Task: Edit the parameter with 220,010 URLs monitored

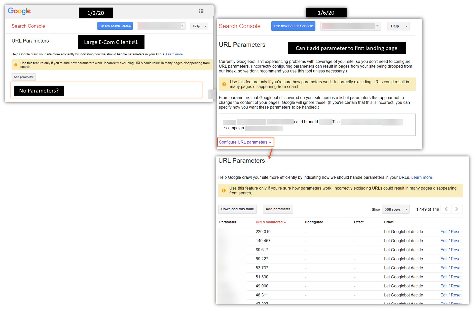Action: point(444,231)
